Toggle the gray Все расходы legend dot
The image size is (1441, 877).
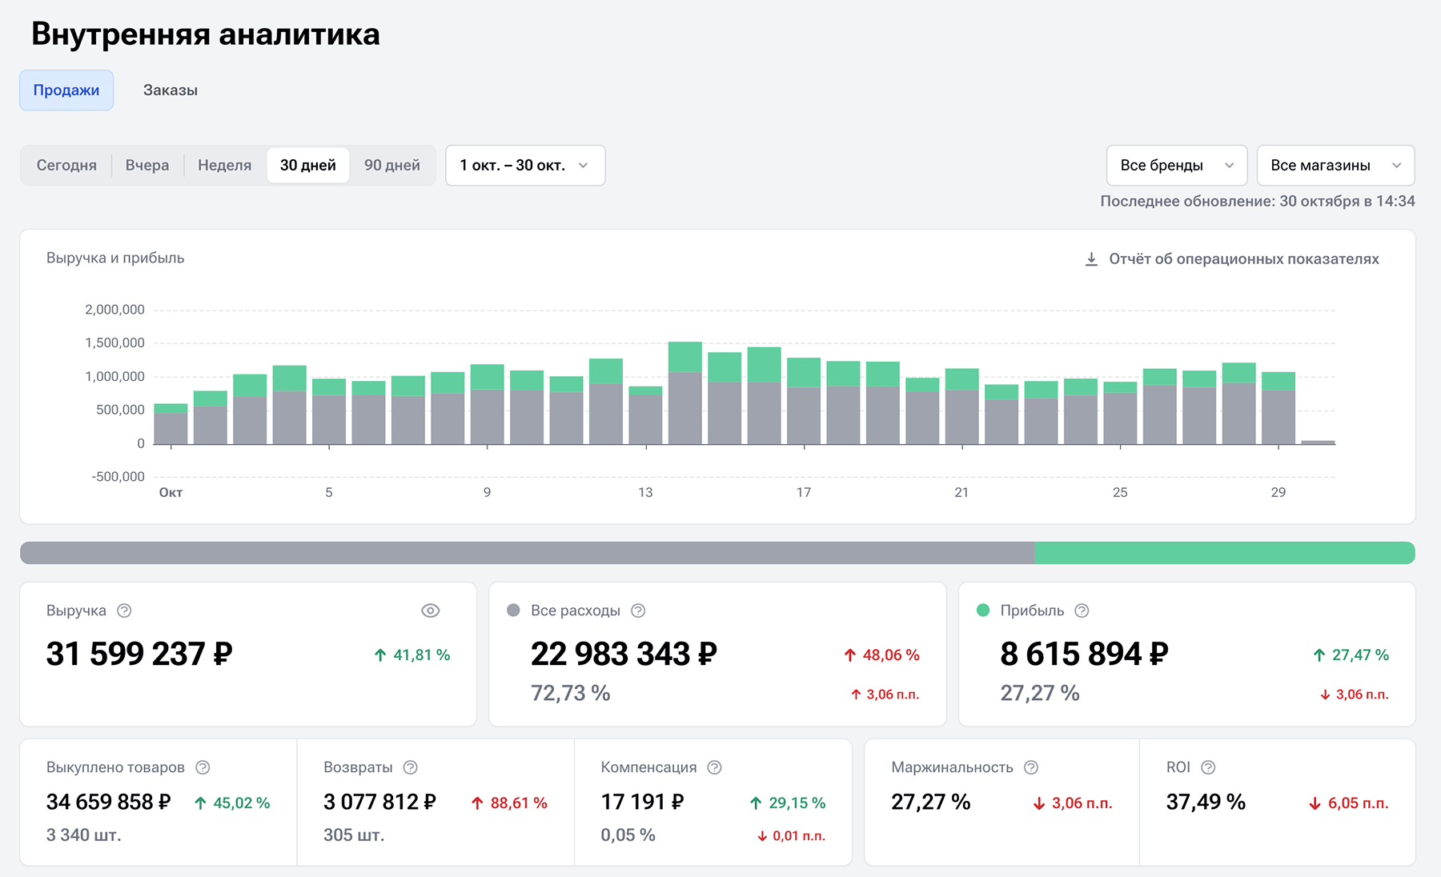coord(514,611)
